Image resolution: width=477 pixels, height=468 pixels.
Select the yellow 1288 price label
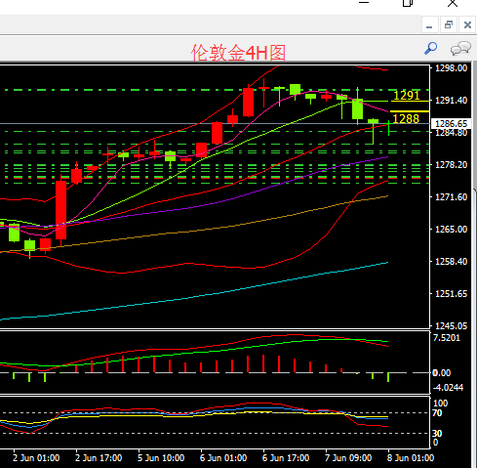(x=406, y=119)
